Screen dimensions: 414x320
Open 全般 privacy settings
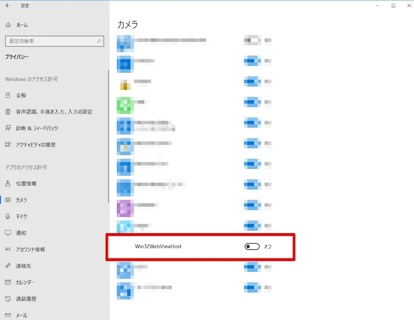point(21,95)
